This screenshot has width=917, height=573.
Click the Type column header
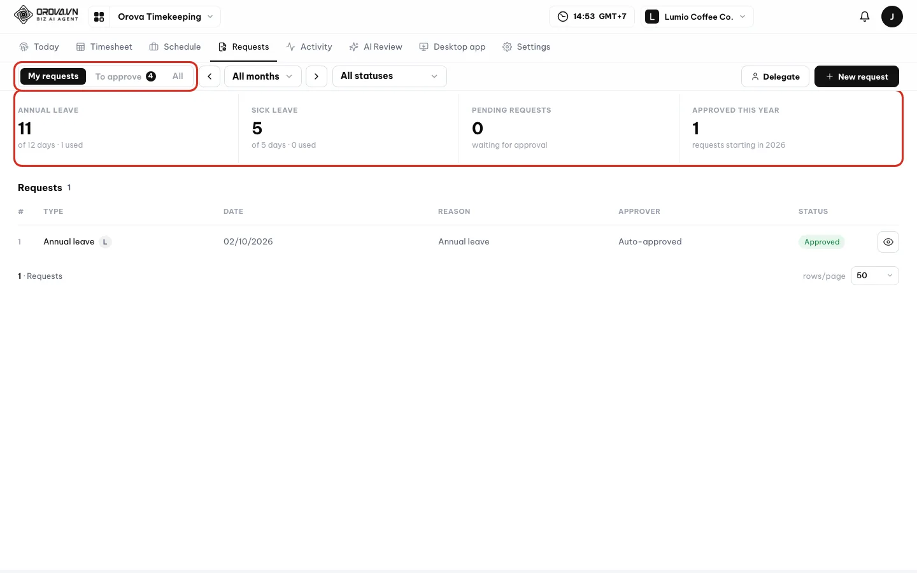53,211
